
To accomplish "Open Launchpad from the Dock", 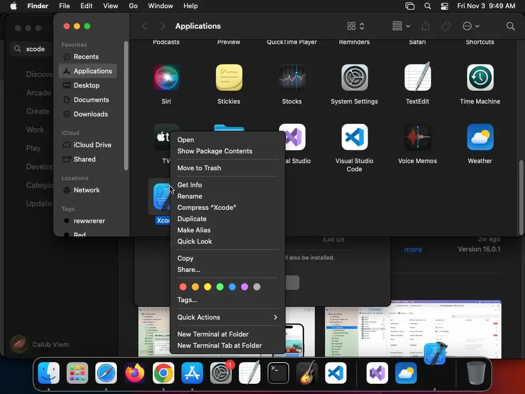I will coord(77,373).
